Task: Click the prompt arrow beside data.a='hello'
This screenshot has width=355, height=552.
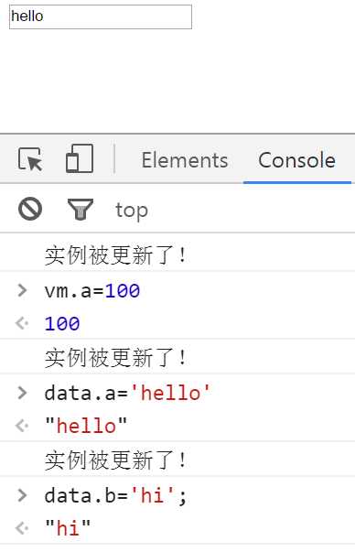Action: point(22,393)
